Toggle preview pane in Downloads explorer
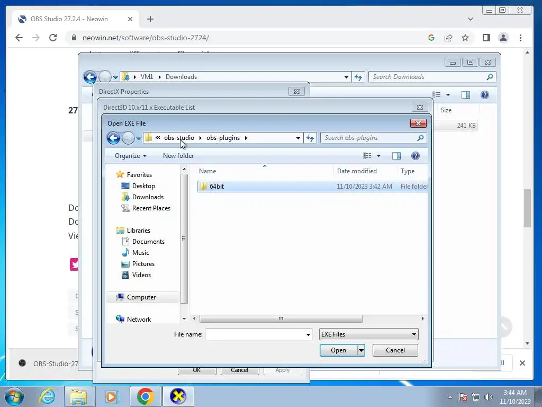 [466, 95]
